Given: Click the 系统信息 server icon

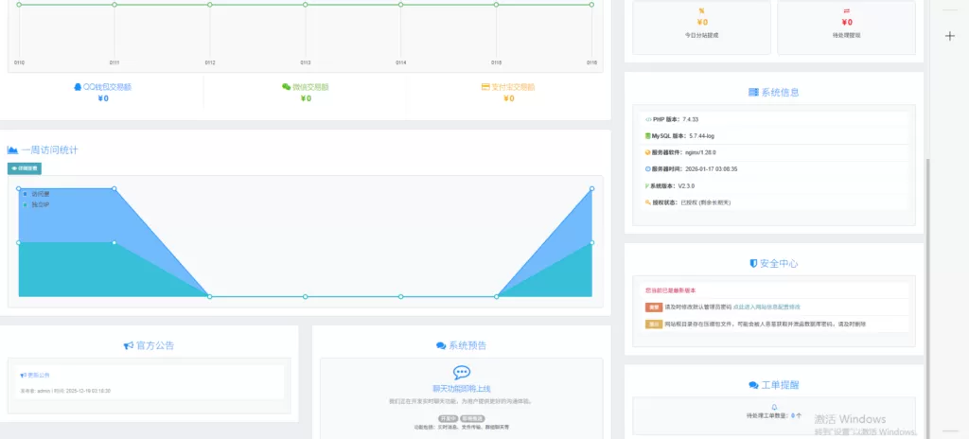Looking at the screenshot, I should [x=753, y=93].
